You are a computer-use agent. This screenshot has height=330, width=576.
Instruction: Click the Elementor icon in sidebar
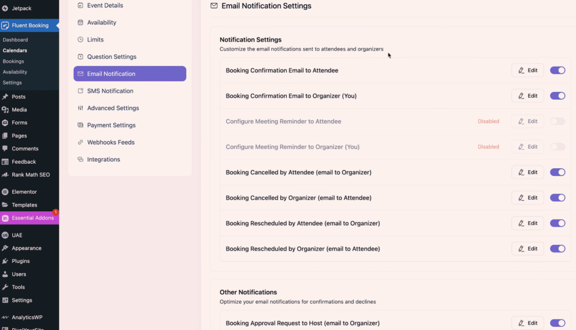[5, 192]
